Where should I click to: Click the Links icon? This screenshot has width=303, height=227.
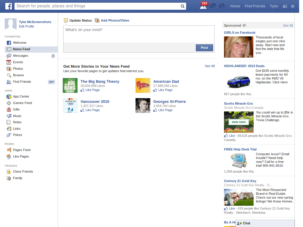coord(9,129)
